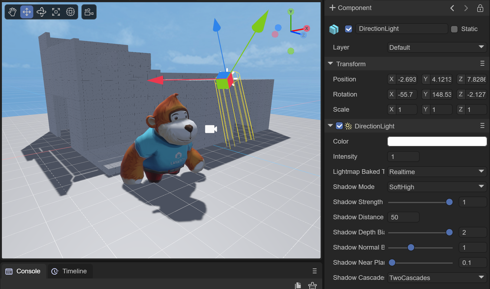Click the camera object in the scene
The width and height of the screenshot is (490, 289).
(x=211, y=129)
